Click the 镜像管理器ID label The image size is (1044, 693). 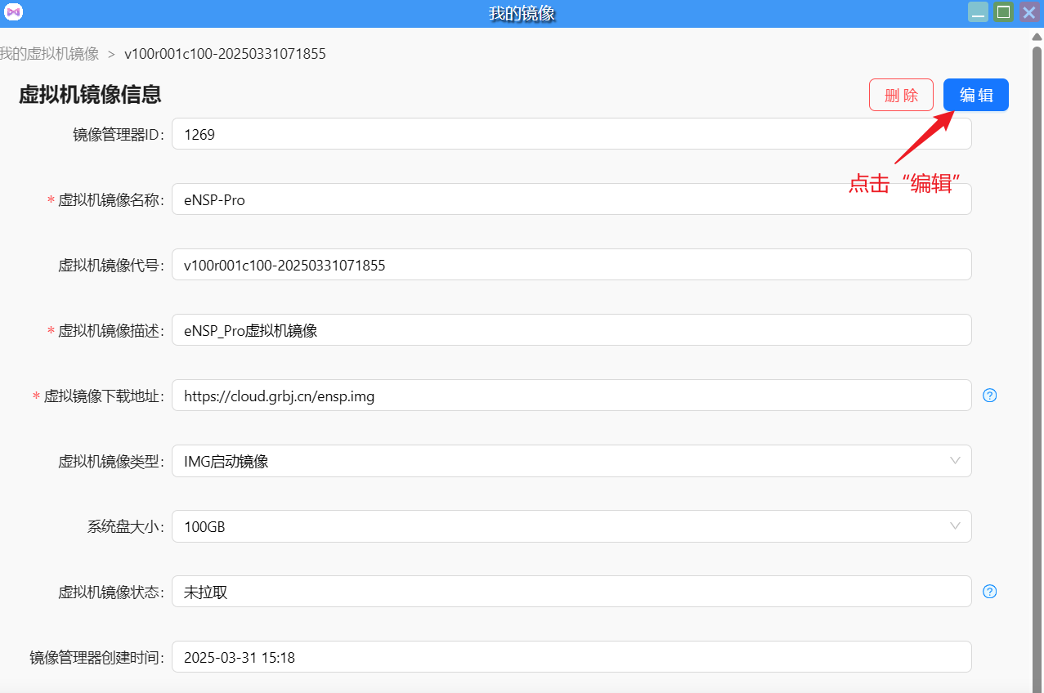(x=119, y=135)
